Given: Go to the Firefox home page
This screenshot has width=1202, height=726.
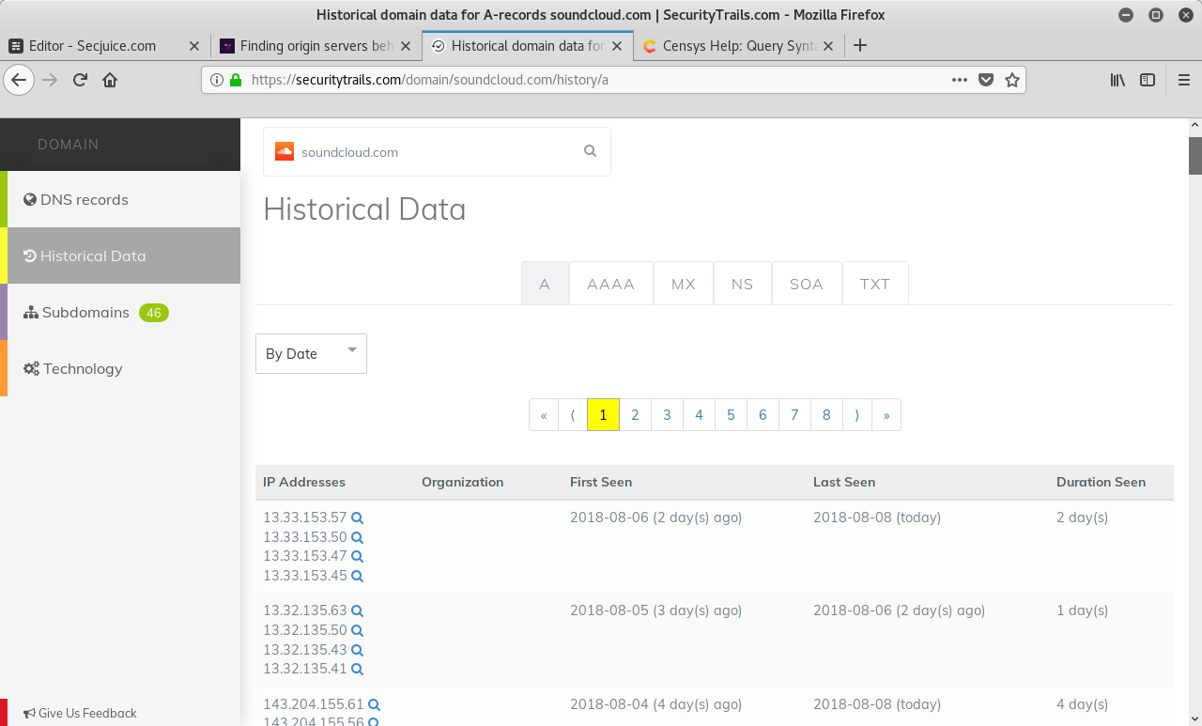Looking at the screenshot, I should tap(110, 80).
